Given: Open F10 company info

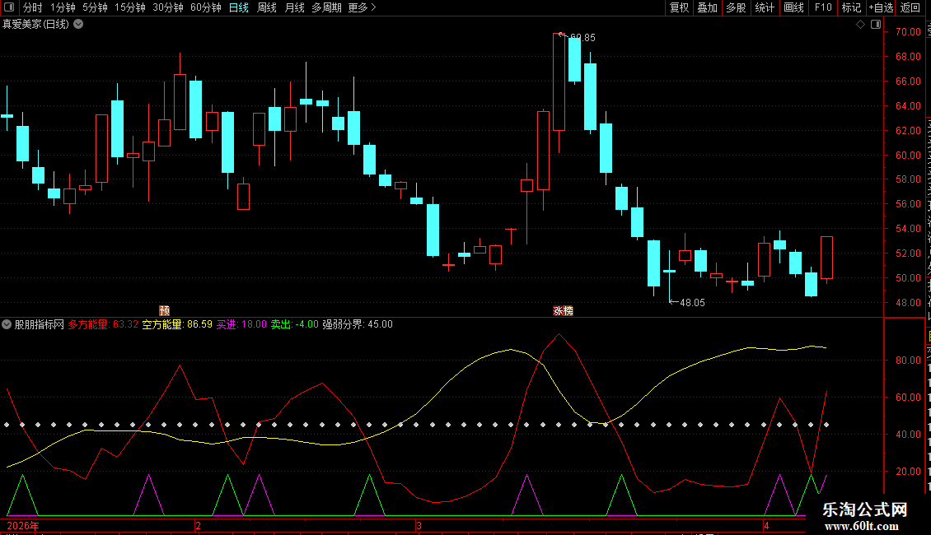Looking at the screenshot, I should [x=823, y=7].
